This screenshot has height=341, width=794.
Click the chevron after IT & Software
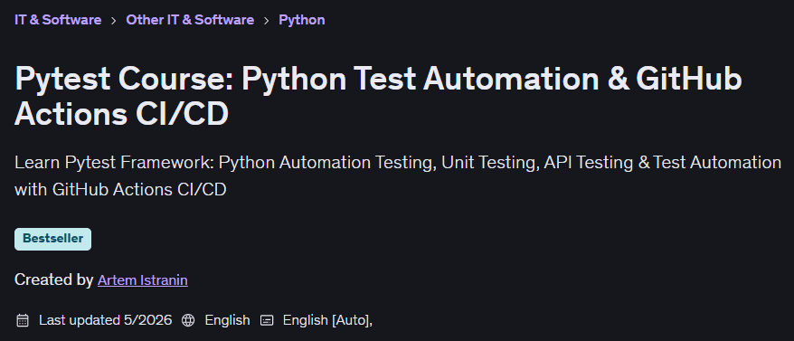(x=114, y=20)
